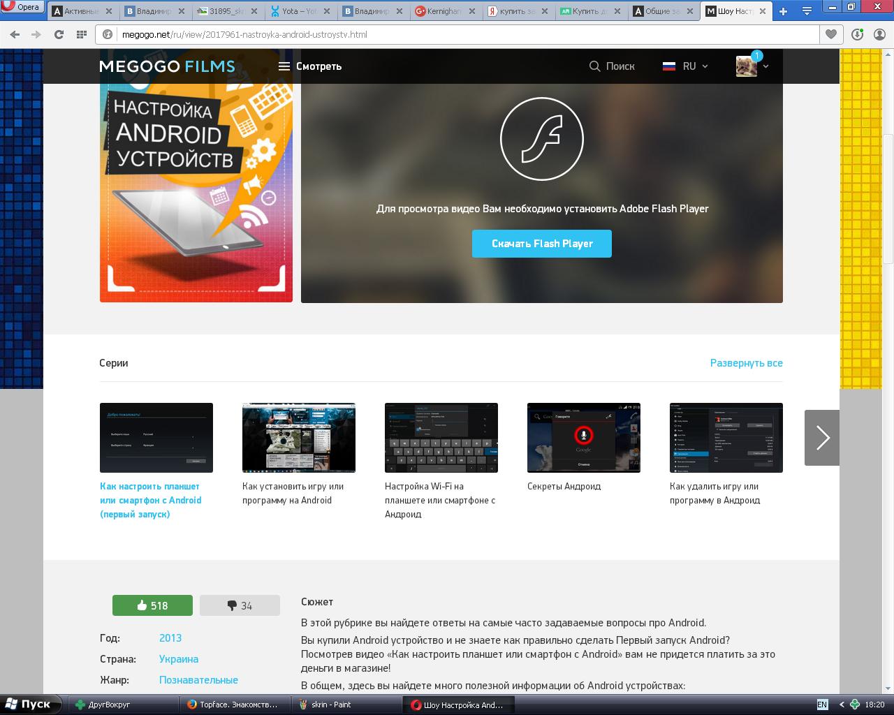This screenshot has width=894, height=715.
Task: Dislike the show with thumbs-down 34
Action: tap(240, 605)
